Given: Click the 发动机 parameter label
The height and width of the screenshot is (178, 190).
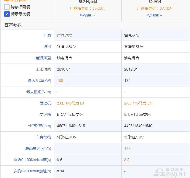Looking at the screenshot, I should coord(45,103).
